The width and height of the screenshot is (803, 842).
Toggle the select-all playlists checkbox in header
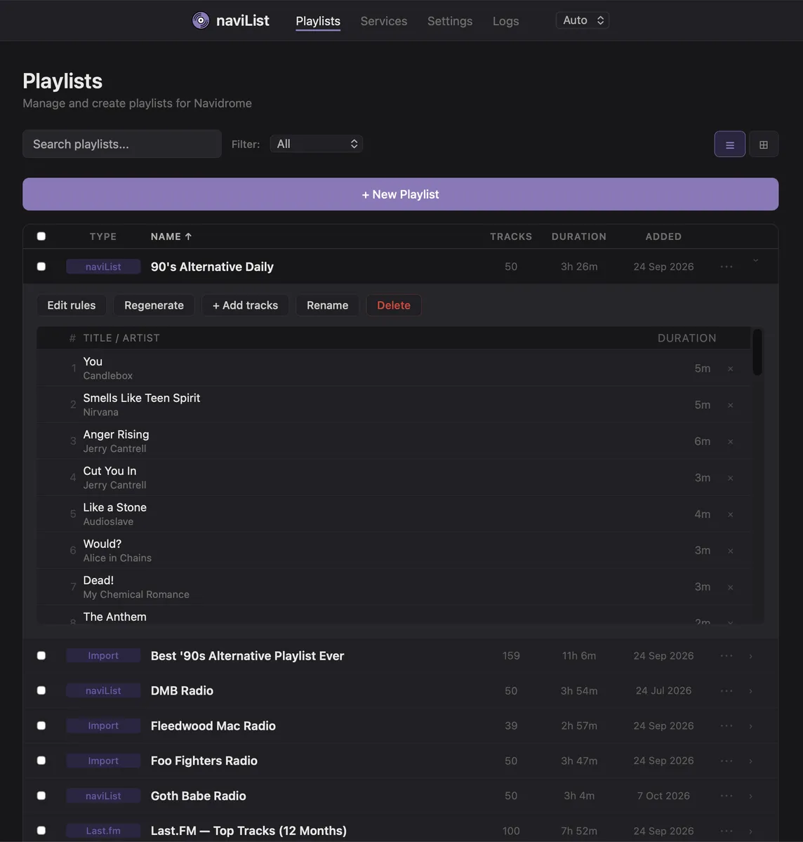[x=41, y=236]
